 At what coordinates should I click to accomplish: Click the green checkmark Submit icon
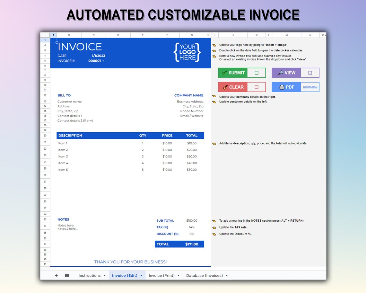coord(225,73)
